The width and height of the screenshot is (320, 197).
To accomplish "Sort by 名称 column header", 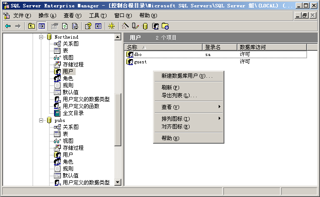I will point(163,47).
